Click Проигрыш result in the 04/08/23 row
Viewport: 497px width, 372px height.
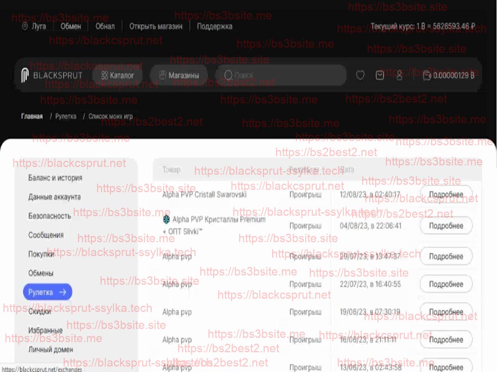point(305,226)
